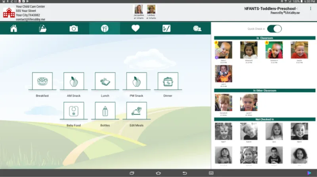
Task: Select the grayscale curly-haired girl
Action: pos(300,155)
